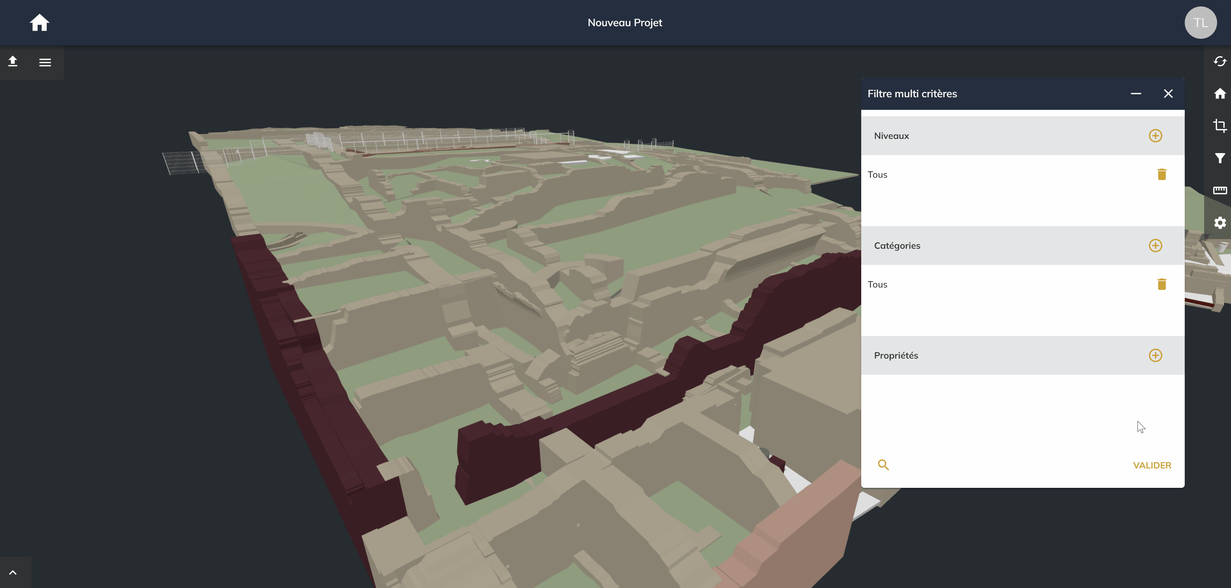Click the Nouveau Projet title

click(625, 22)
